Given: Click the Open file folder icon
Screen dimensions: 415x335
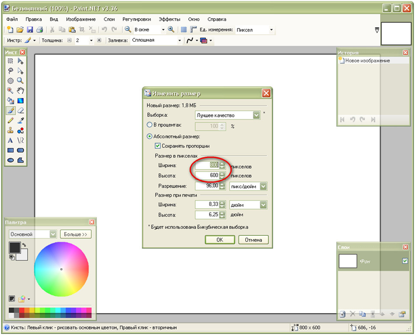Looking at the screenshot, I should point(20,30).
